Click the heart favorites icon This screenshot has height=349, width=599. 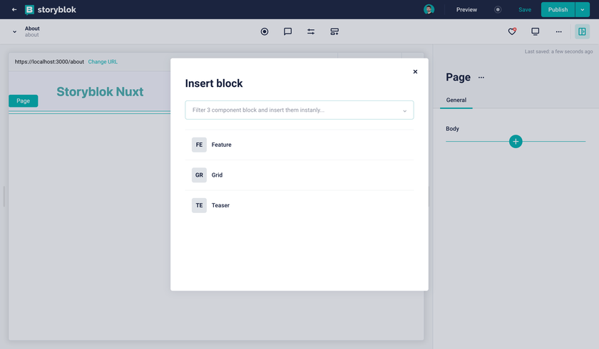(x=512, y=31)
